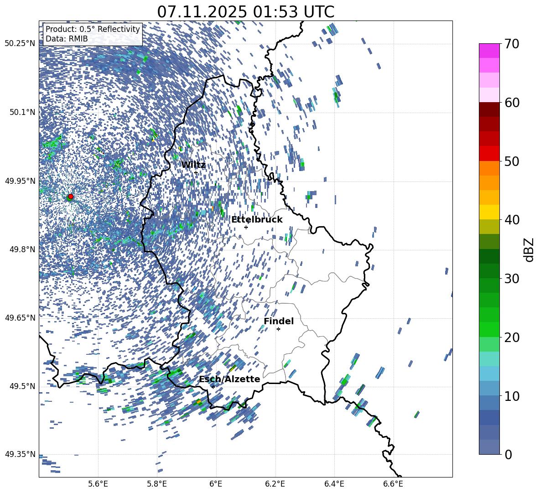Click the 50.25°N latitude label
Screen dimensions: 540x493
click(20, 44)
